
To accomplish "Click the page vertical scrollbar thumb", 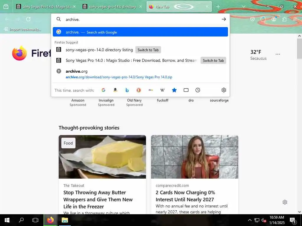I will pos(299,49).
